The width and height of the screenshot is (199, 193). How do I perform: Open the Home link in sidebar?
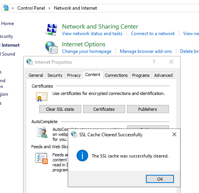pyautogui.click(x=7, y=24)
